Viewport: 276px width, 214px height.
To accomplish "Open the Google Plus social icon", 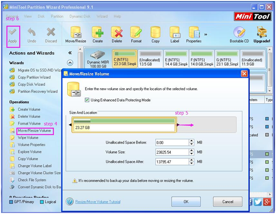I will [267, 202].
